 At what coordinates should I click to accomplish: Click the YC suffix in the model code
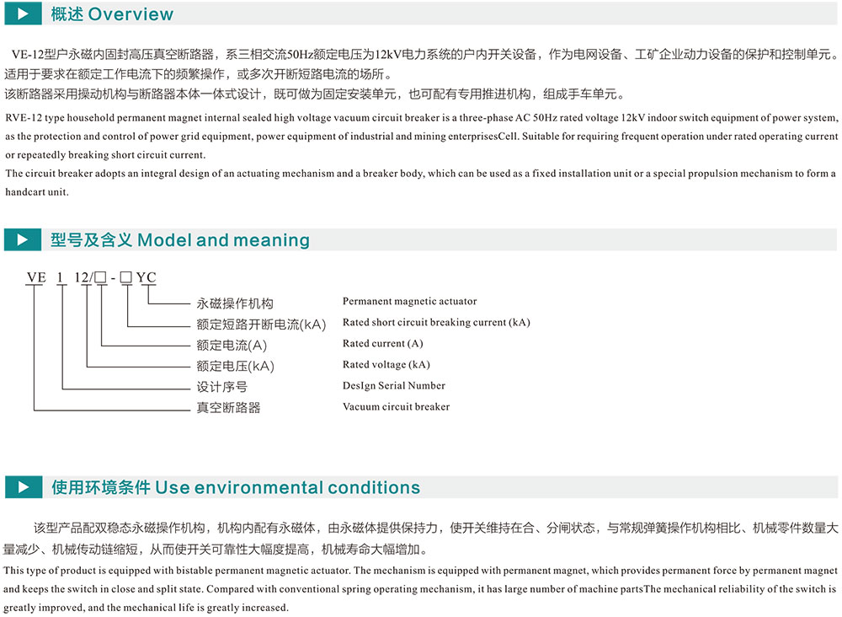(x=146, y=277)
